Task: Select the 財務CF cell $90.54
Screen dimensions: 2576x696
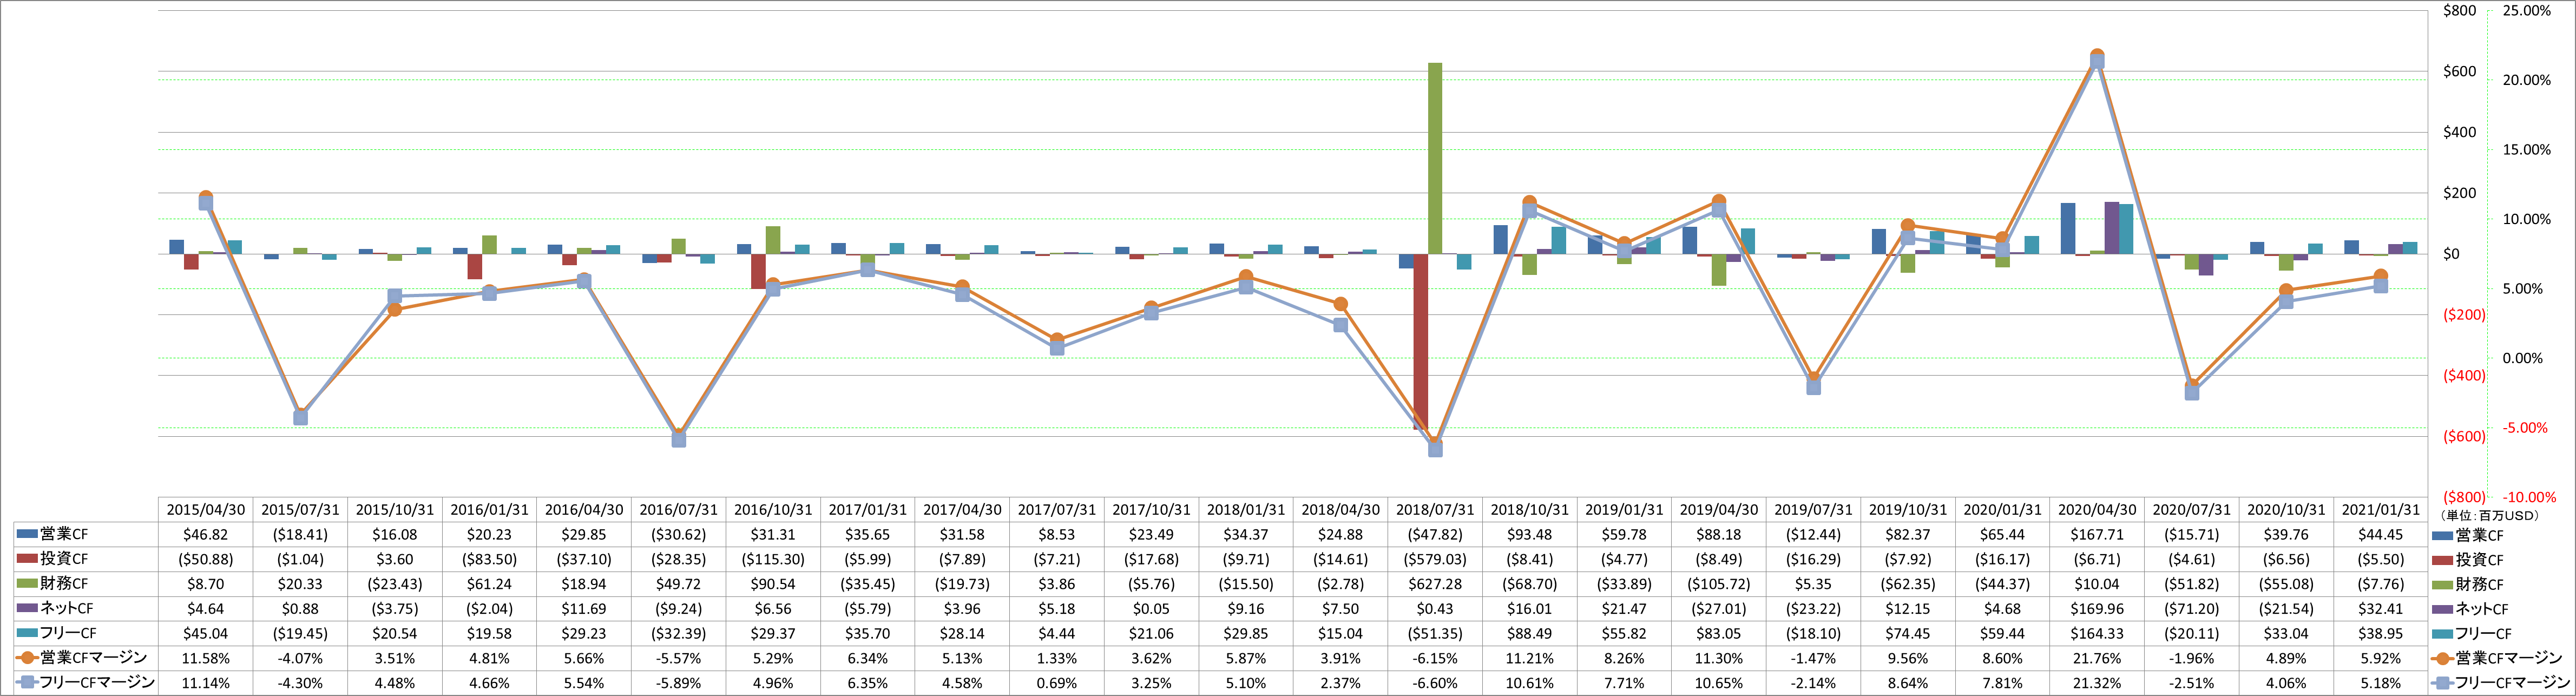Action: tap(773, 583)
